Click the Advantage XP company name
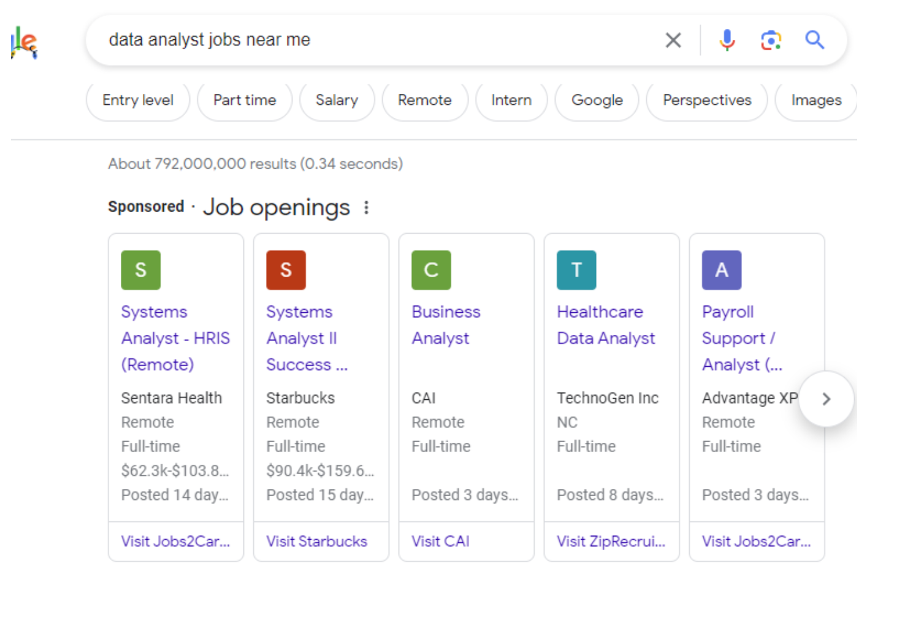 tap(750, 398)
